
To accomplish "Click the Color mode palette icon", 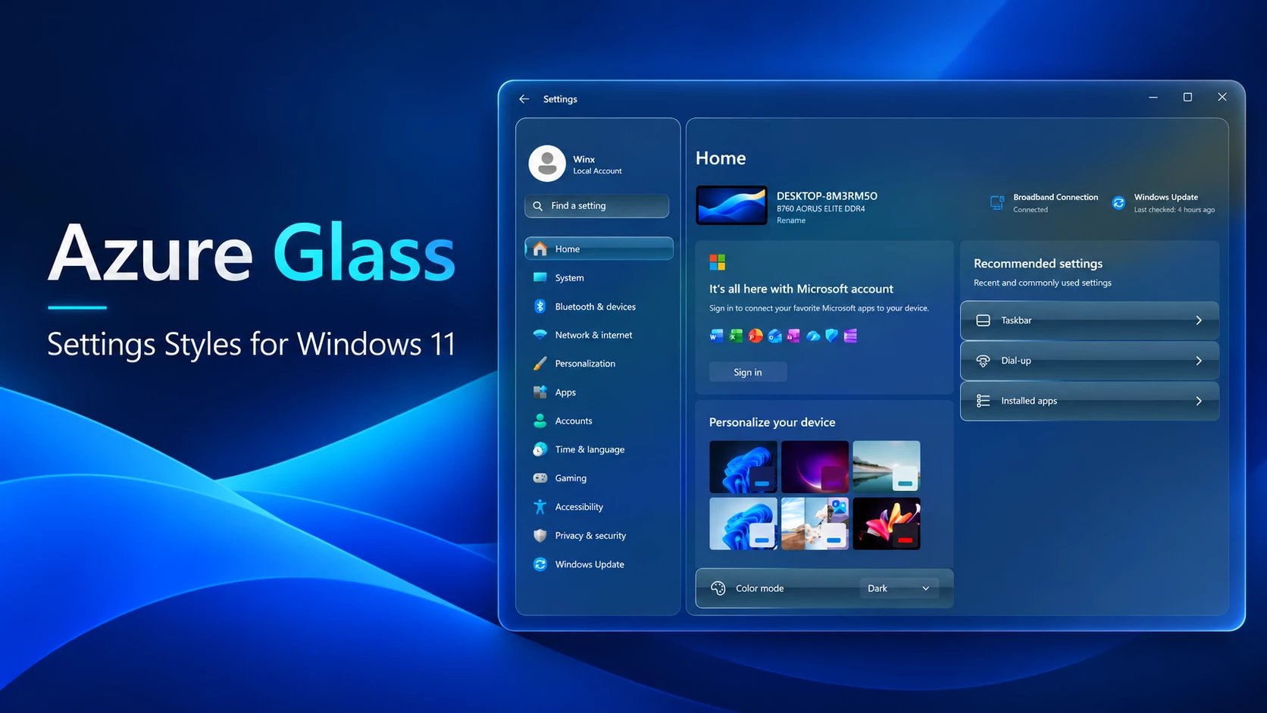I will [718, 589].
